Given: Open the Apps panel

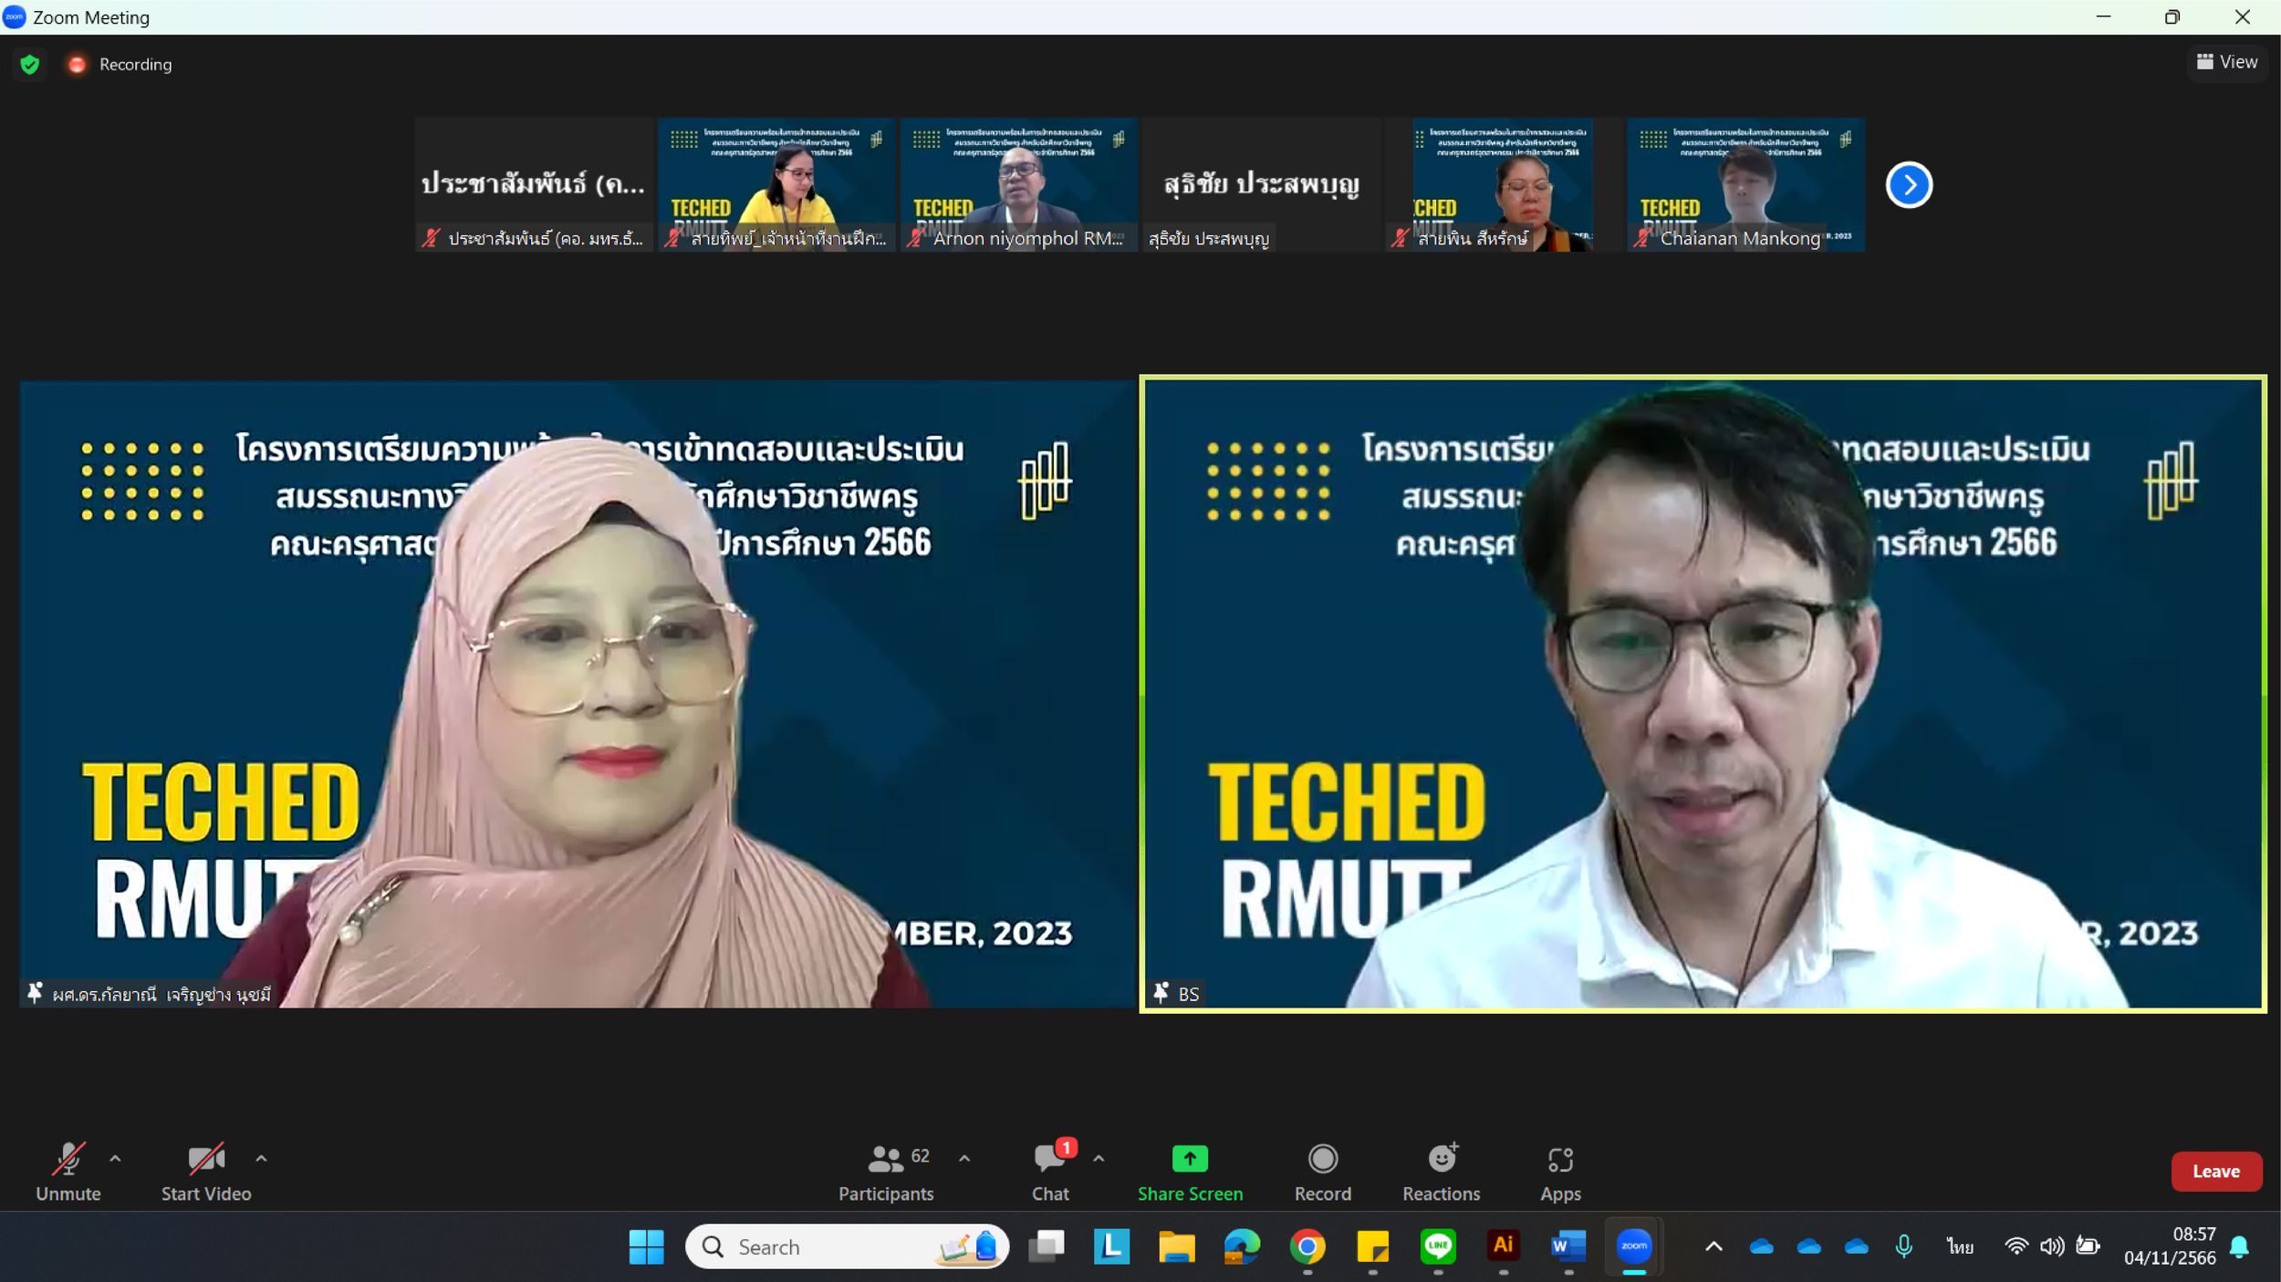Looking at the screenshot, I should coord(1560,1173).
